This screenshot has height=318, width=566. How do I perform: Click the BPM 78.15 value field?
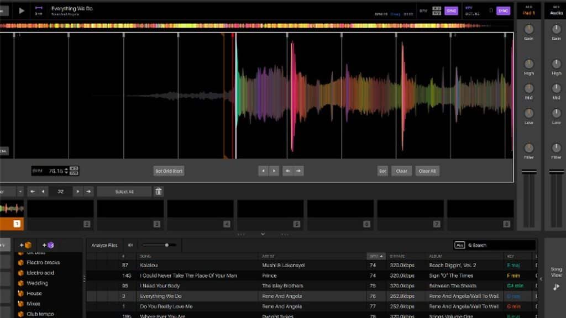click(56, 171)
